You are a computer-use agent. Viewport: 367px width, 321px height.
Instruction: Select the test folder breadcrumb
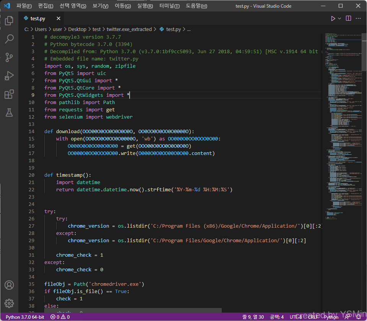(x=96, y=29)
